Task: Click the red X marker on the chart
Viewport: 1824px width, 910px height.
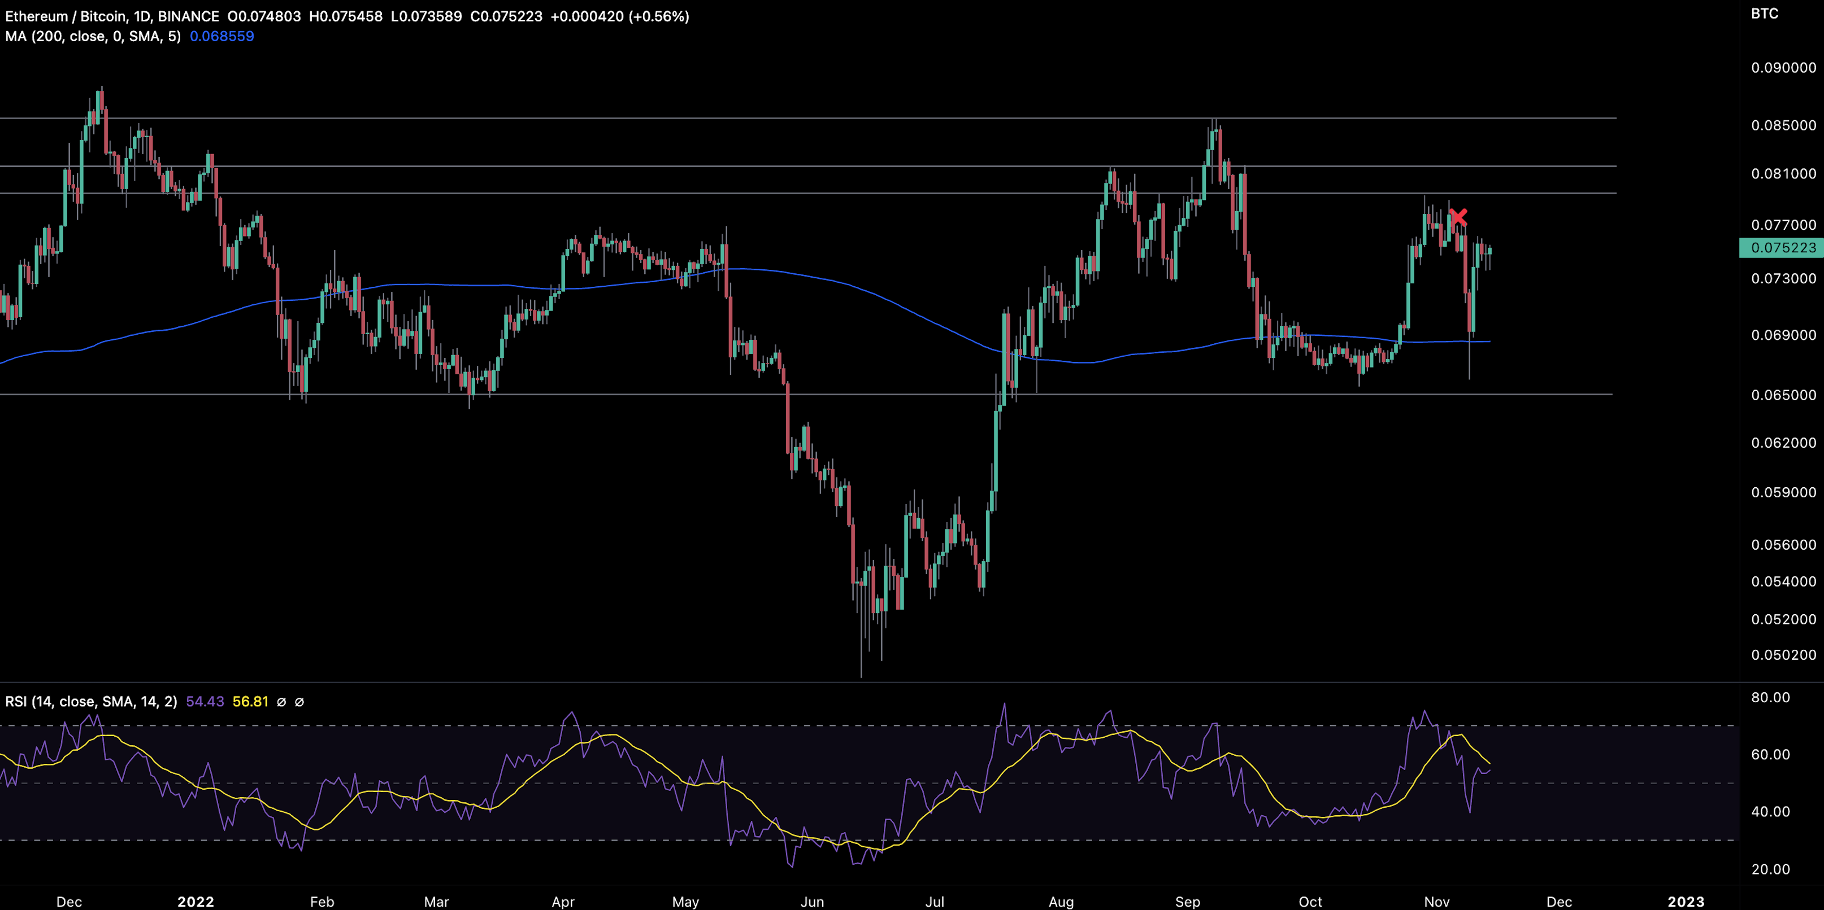Action: [1458, 217]
